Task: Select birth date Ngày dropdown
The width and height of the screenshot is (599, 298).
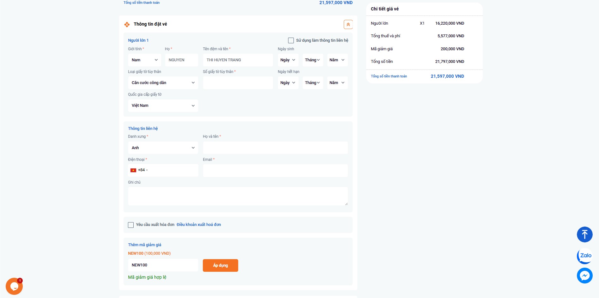Action: point(288,60)
